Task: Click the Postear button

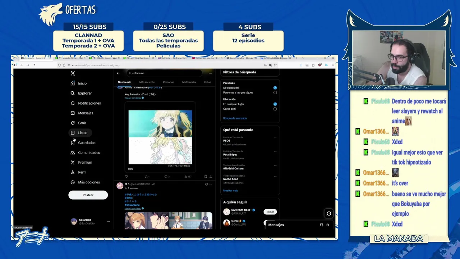Action: pos(88,195)
